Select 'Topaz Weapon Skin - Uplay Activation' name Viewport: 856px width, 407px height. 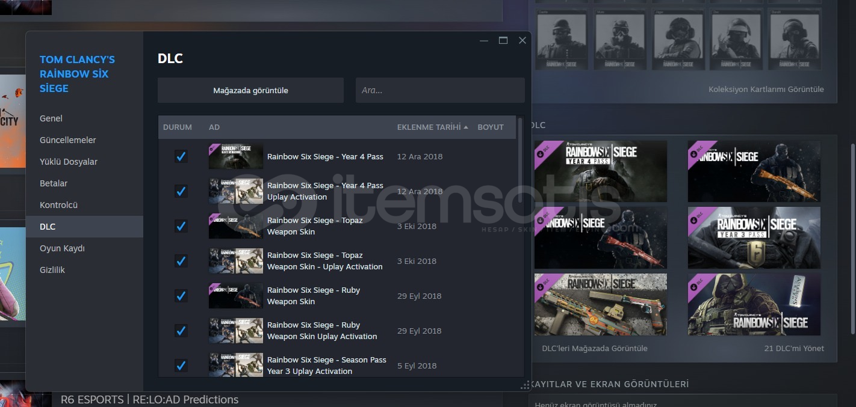point(325,261)
